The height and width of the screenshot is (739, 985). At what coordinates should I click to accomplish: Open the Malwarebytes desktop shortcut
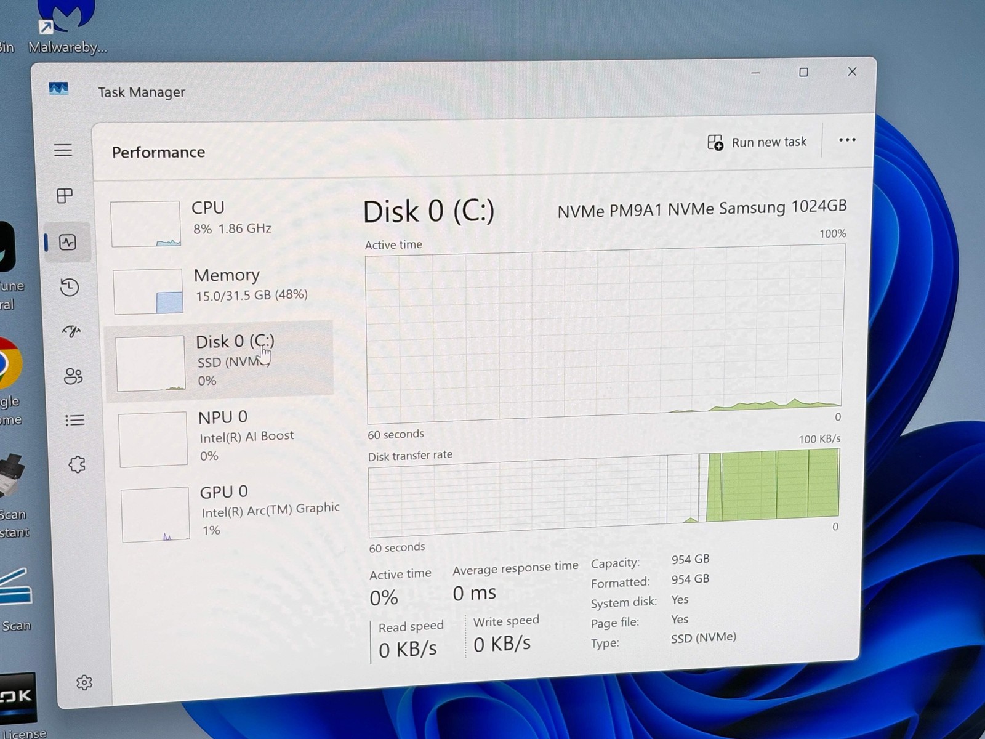(x=66, y=27)
